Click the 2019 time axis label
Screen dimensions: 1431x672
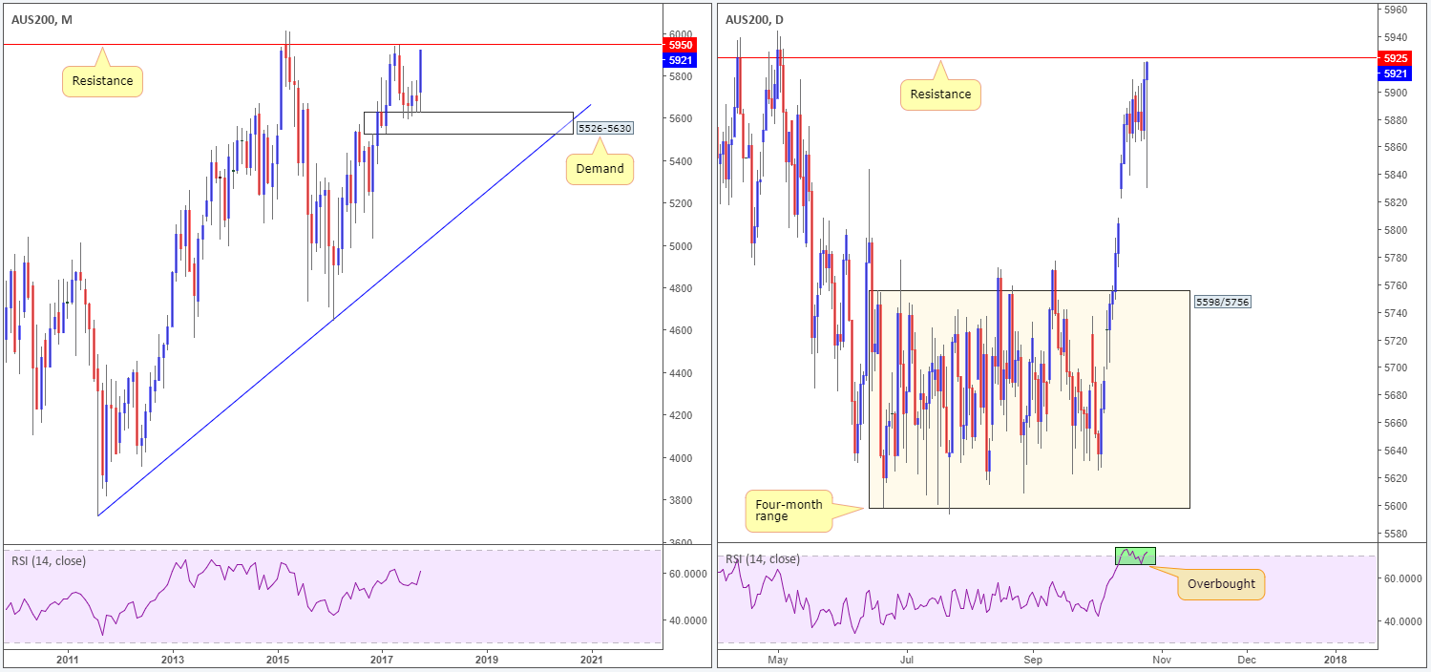pos(486,659)
